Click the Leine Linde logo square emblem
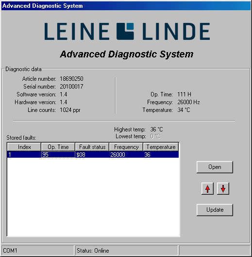Image resolution: width=252 pixels, height=257 pixels. (125, 31)
